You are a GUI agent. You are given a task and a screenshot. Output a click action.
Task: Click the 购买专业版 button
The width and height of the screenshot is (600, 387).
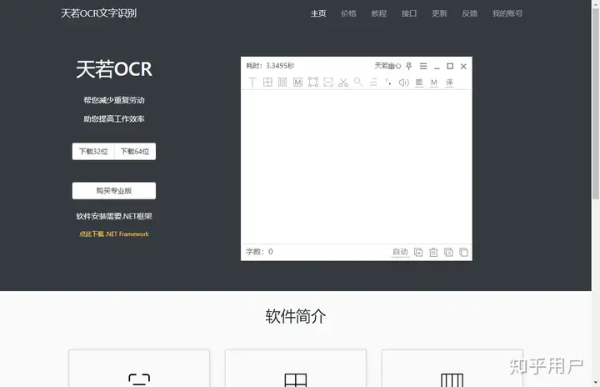[114, 190]
